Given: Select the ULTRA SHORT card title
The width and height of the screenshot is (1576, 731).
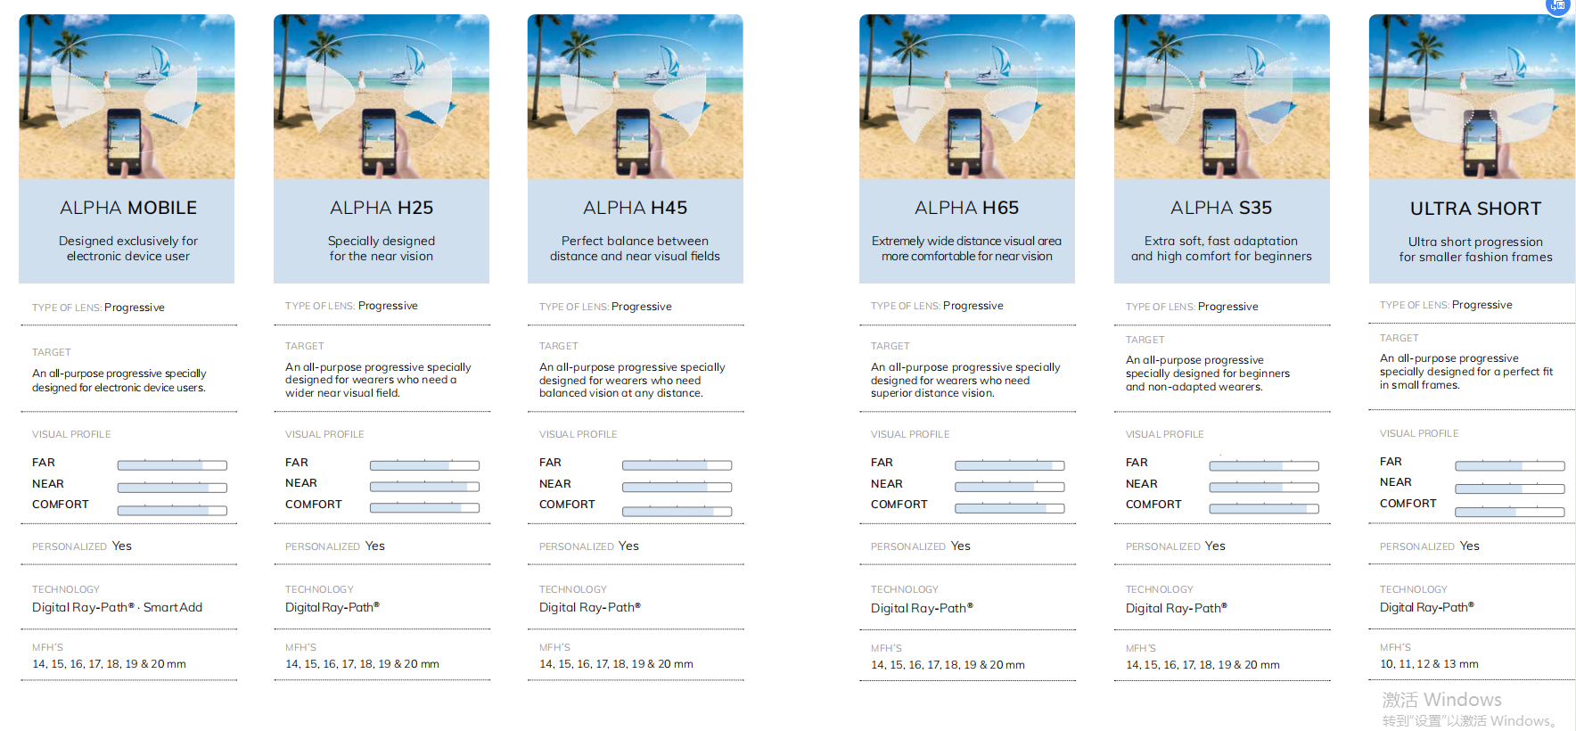Looking at the screenshot, I should click(x=1475, y=209).
